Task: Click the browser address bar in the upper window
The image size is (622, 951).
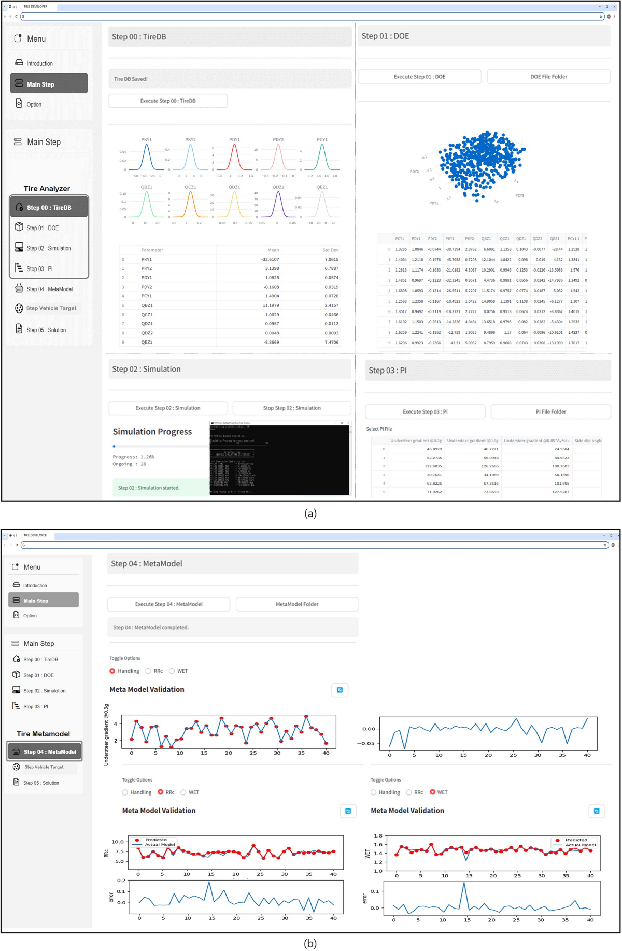Action: pyautogui.click(x=312, y=16)
